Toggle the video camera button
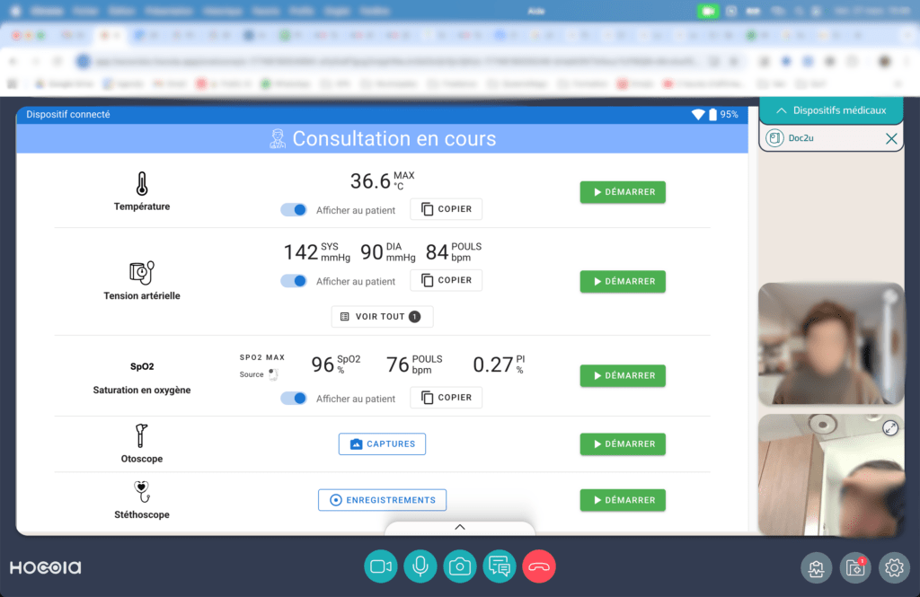The image size is (920, 597). pos(381,566)
